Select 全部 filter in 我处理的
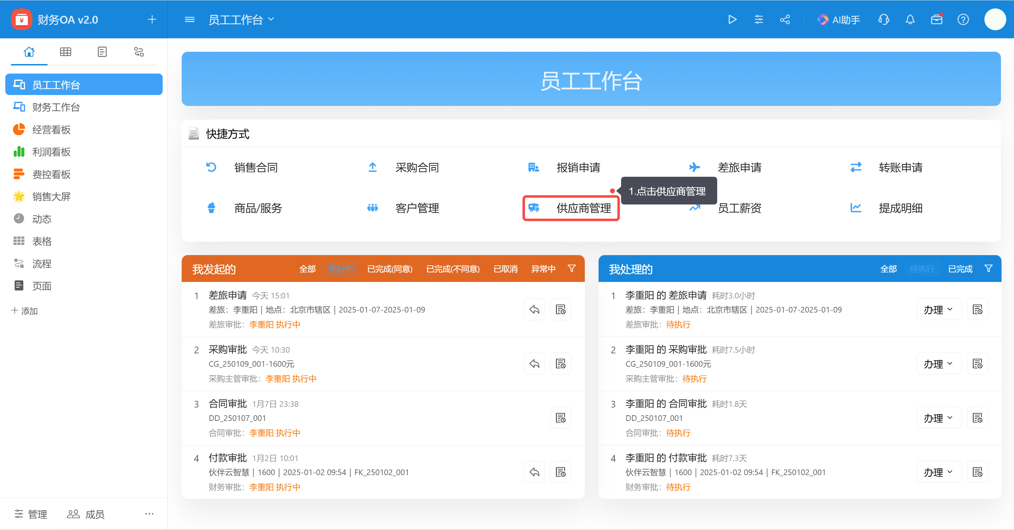This screenshot has height=530, width=1014. 888,269
